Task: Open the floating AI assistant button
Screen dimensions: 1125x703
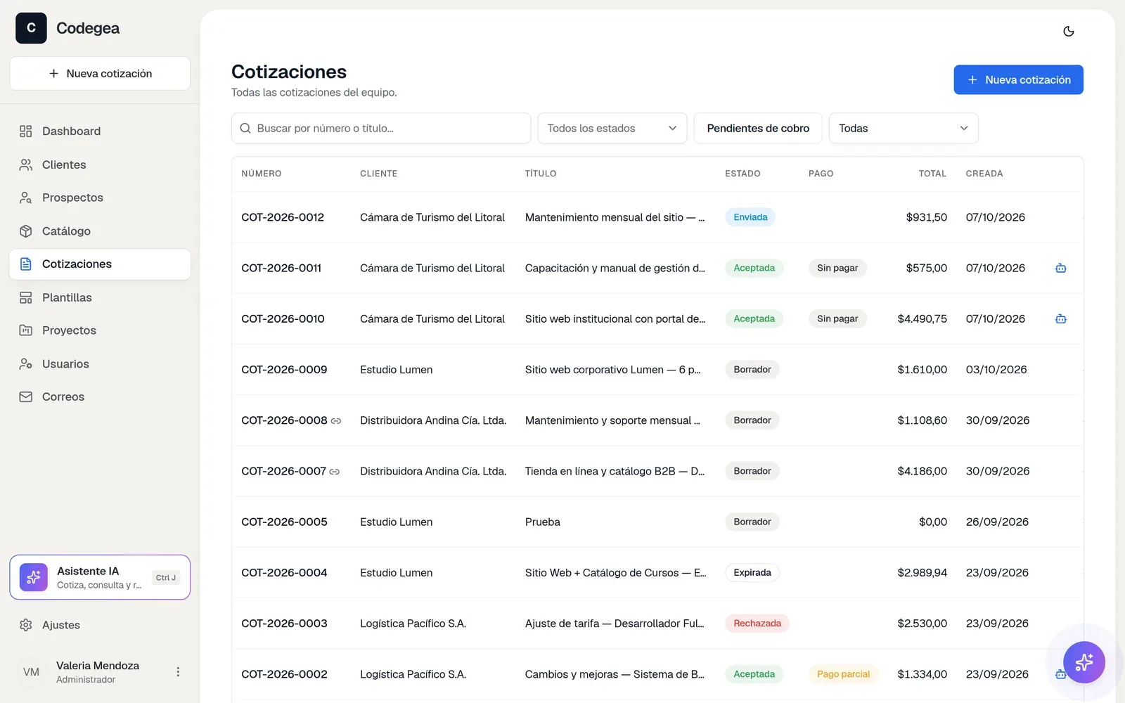Action: pos(1084,662)
